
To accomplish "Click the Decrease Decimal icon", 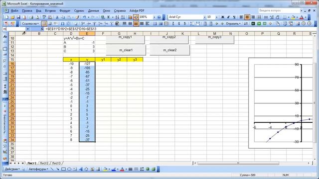I will [x=277, y=17].
